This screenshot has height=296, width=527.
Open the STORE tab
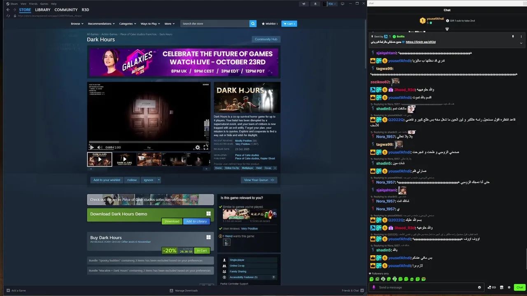click(25, 10)
